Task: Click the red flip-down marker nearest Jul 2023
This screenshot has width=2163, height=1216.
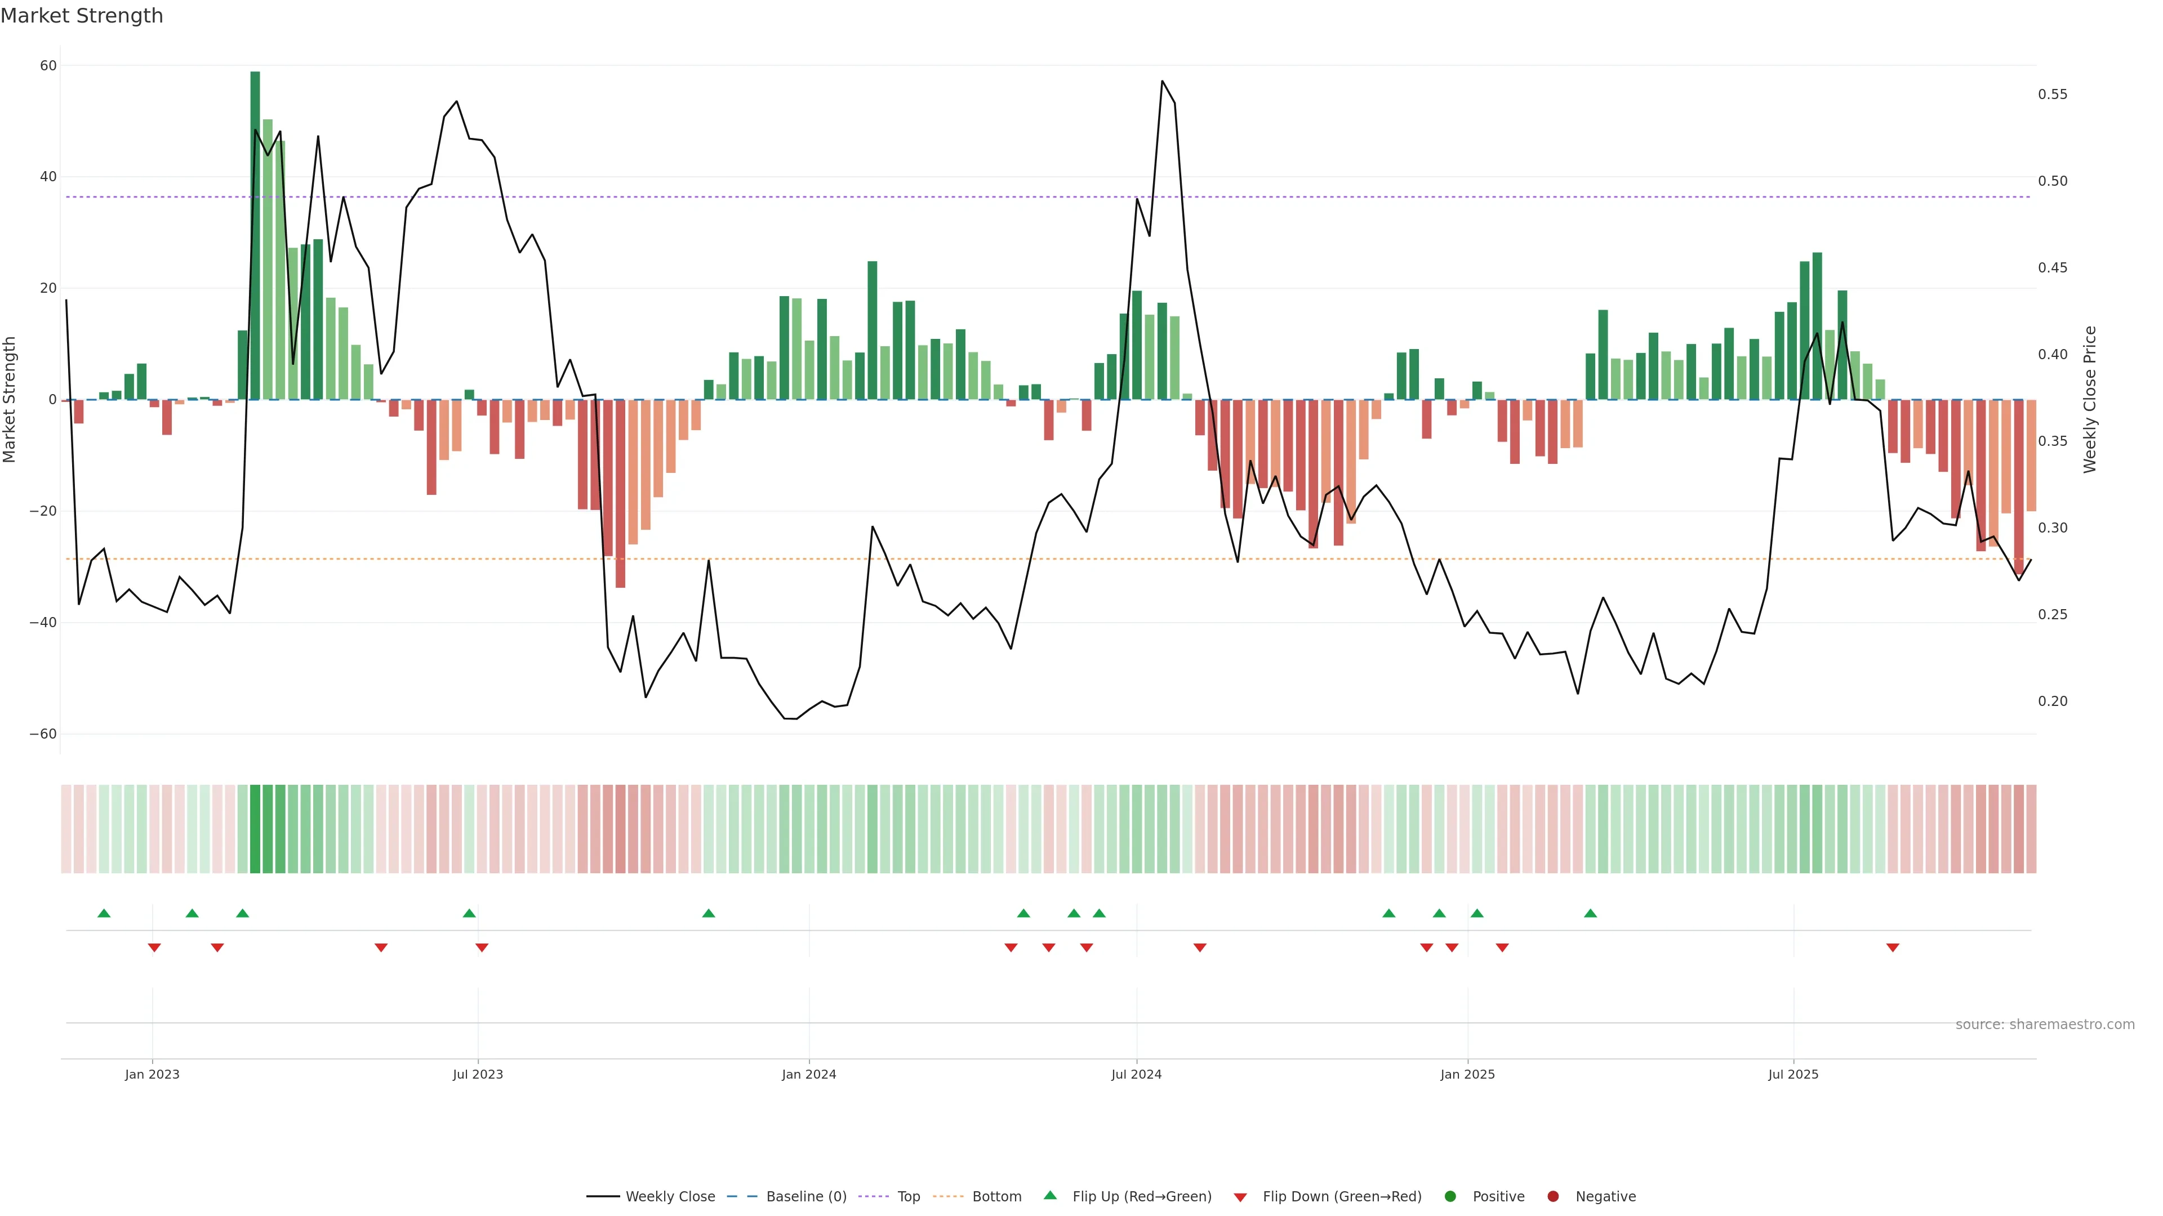Action: coord(482,947)
